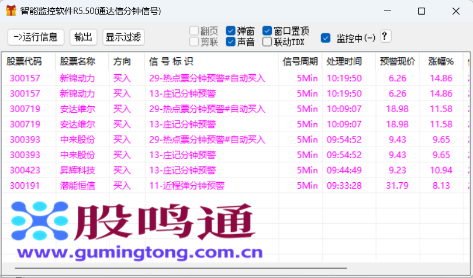Viewport: 473px width, 278px height.
Task: Toggle the 监控中 checkbox
Action: [326, 38]
